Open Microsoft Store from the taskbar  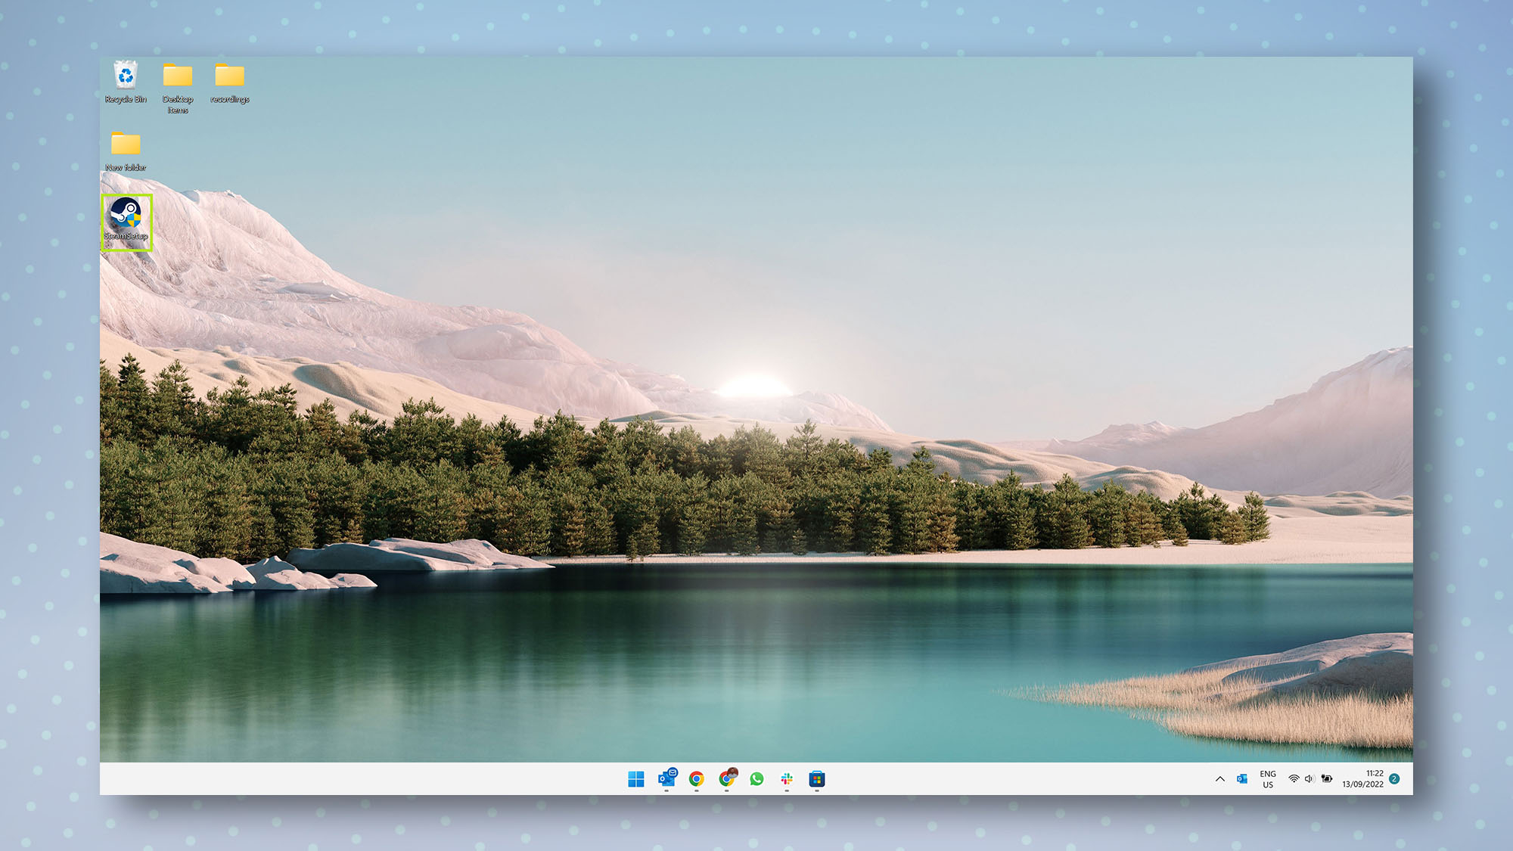[817, 779]
